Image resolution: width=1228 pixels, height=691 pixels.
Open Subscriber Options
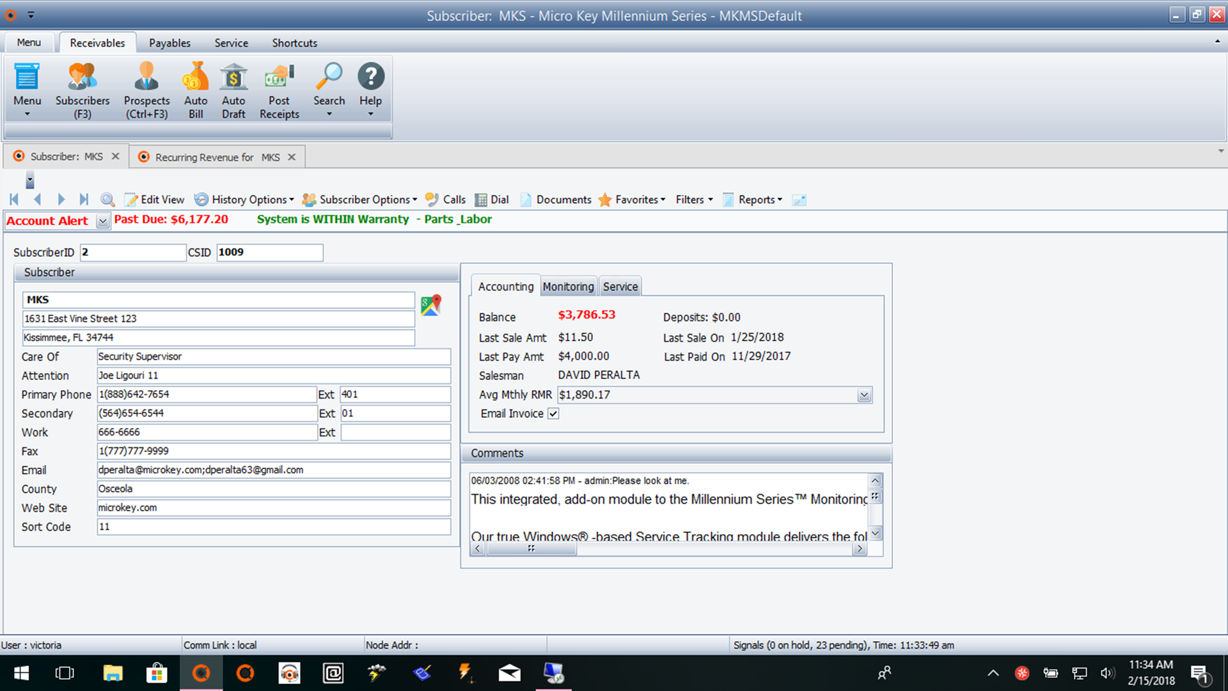click(360, 200)
